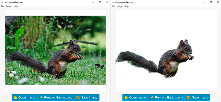Click the original squirrel photo with grass background

[x=56, y=50]
